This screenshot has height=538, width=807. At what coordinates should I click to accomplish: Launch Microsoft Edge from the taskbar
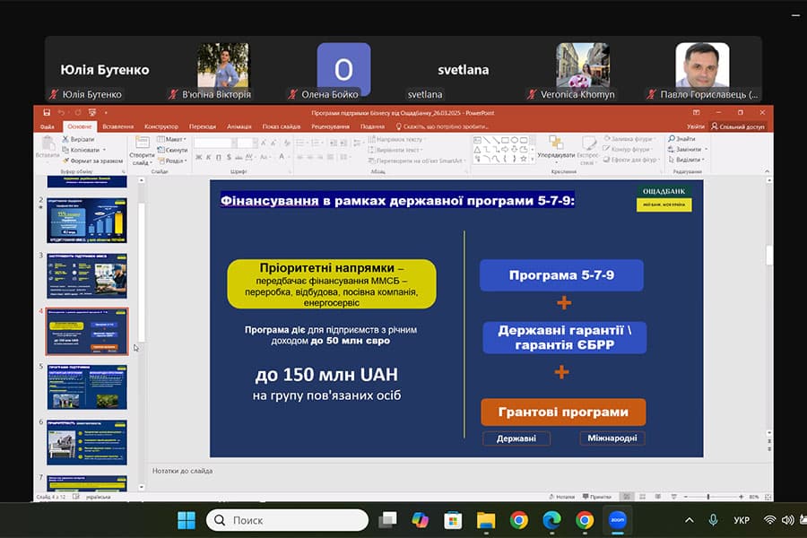tap(551, 520)
